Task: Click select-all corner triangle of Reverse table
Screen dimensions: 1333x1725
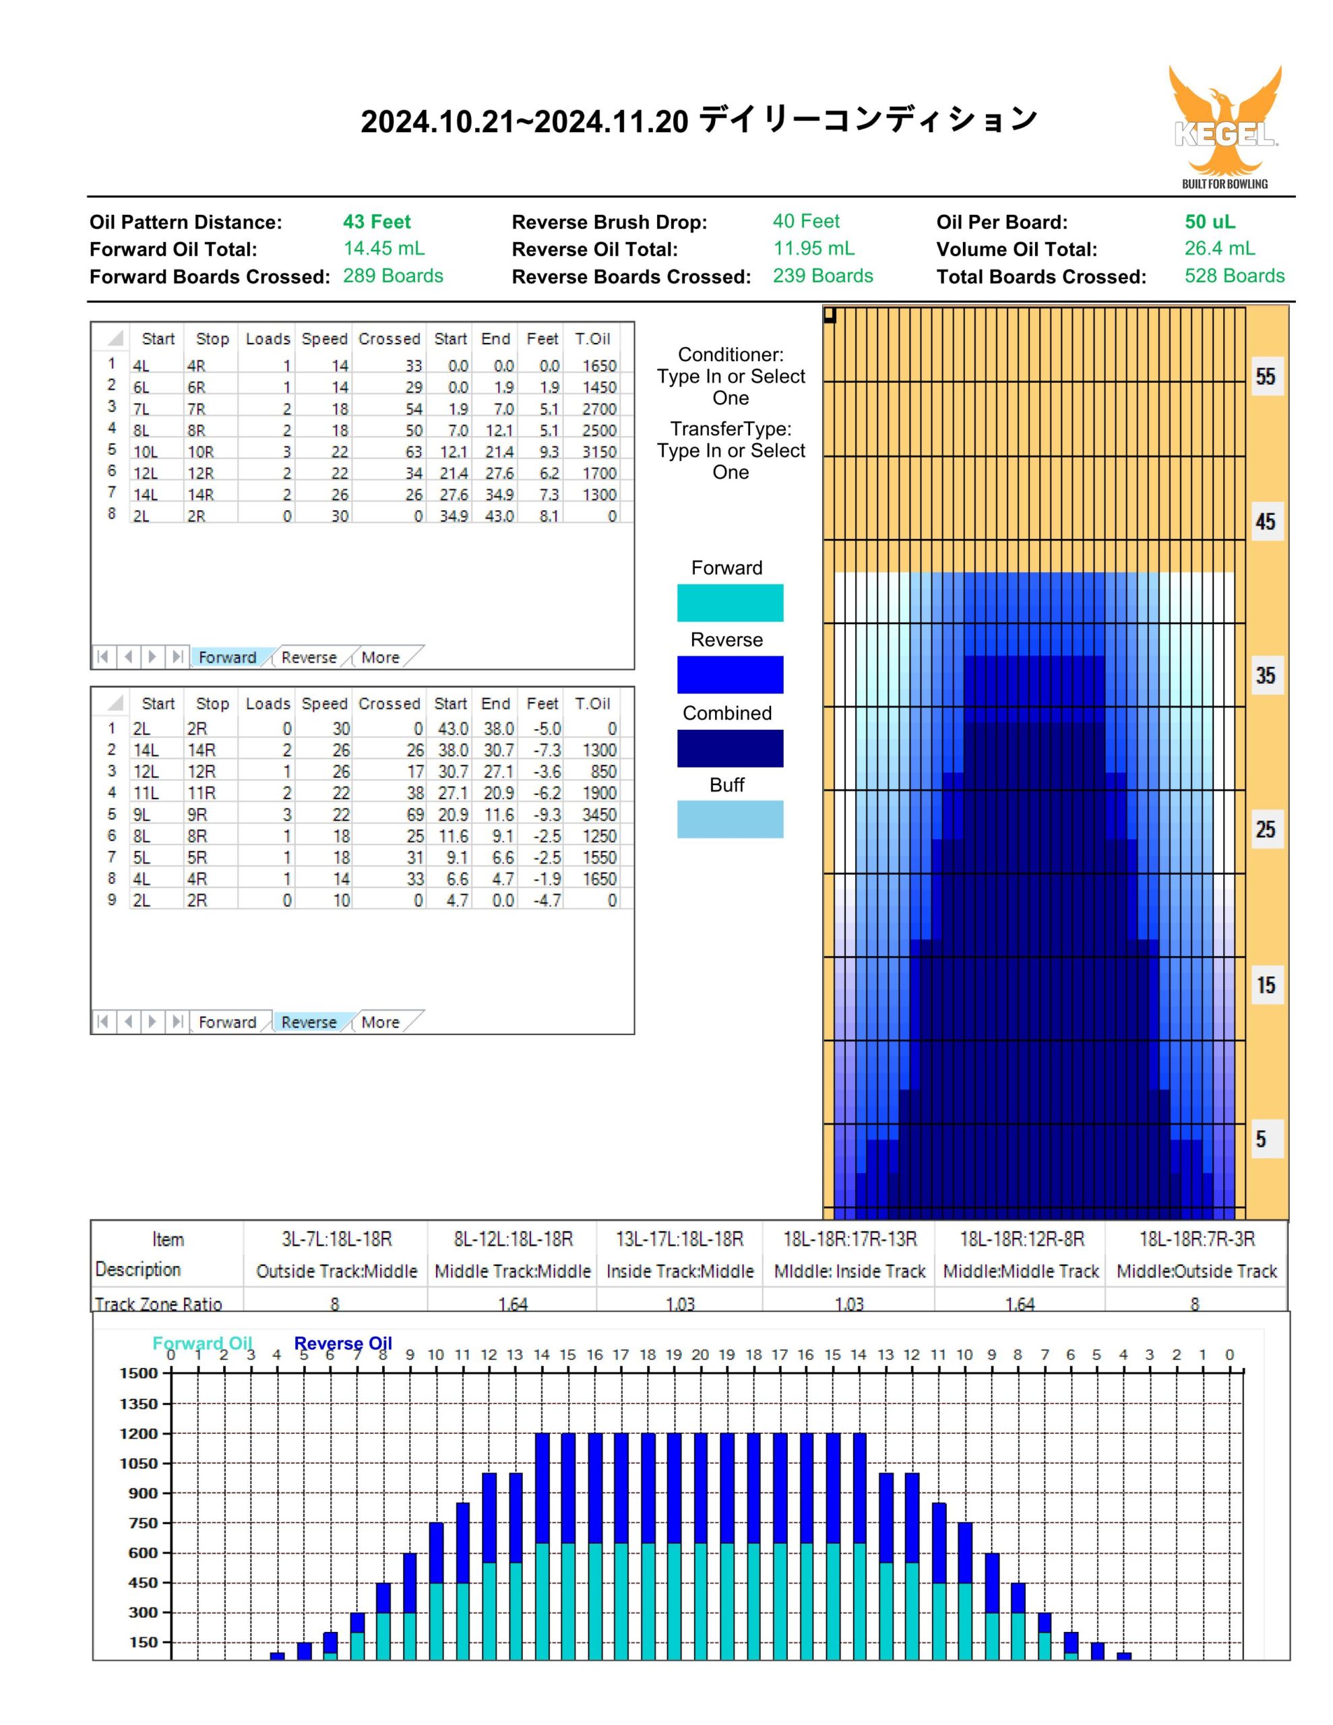Action: 115,703
